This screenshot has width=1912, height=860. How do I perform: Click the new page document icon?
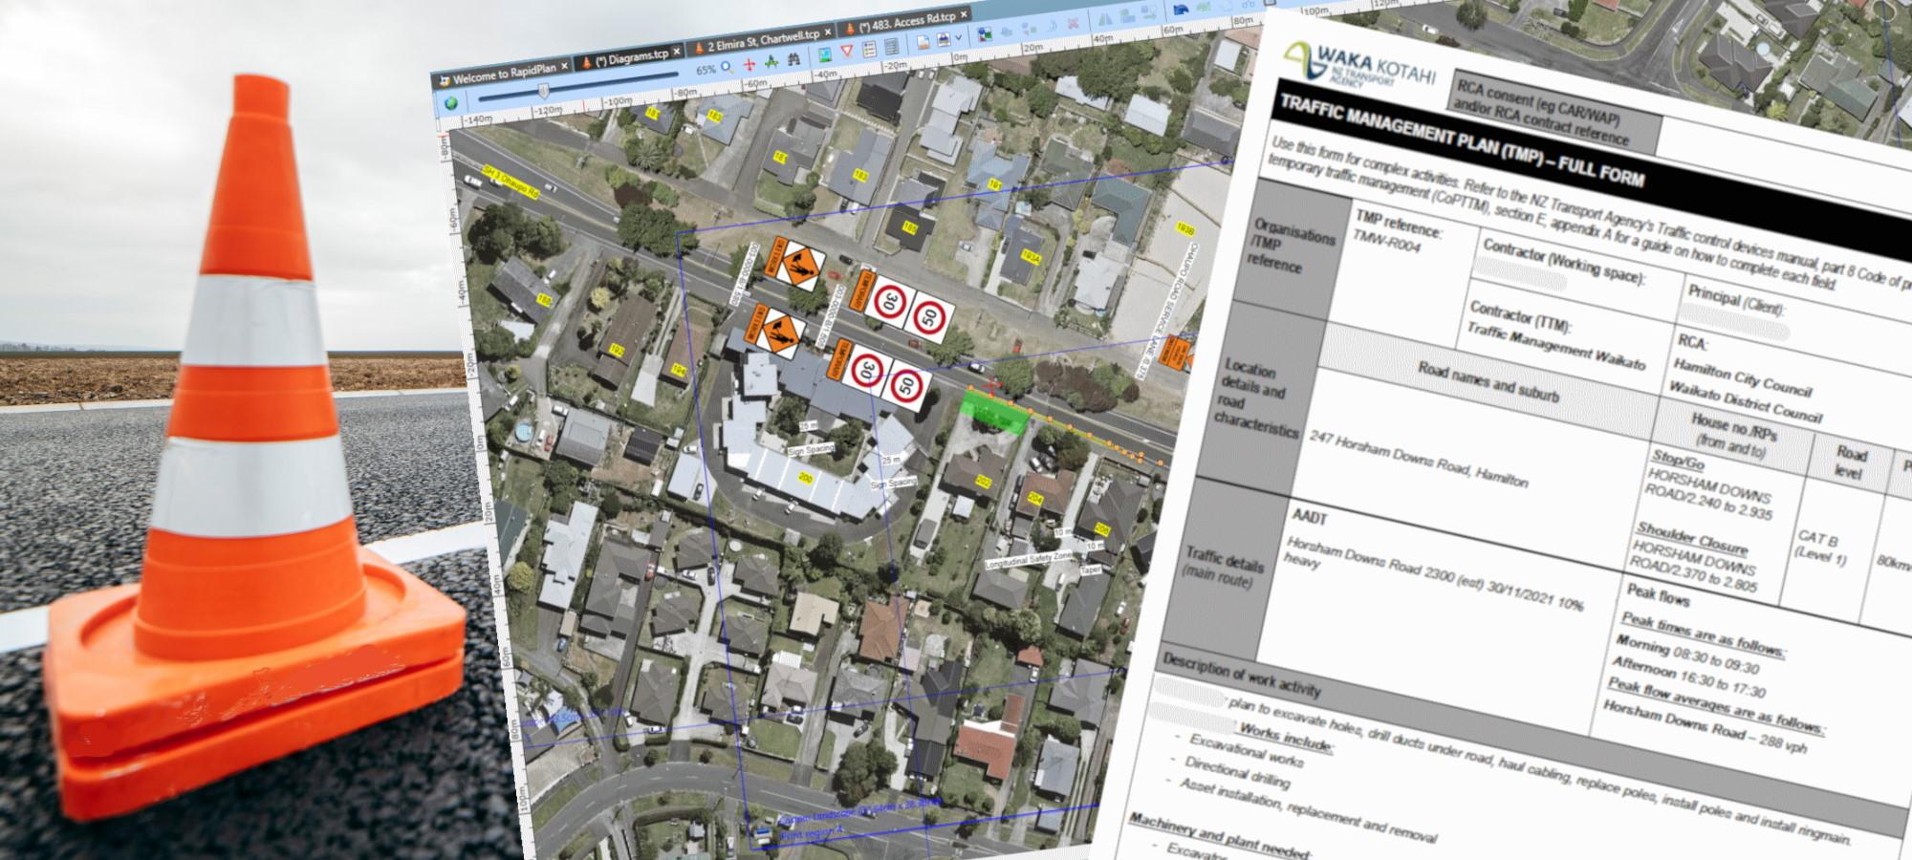click(923, 41)
